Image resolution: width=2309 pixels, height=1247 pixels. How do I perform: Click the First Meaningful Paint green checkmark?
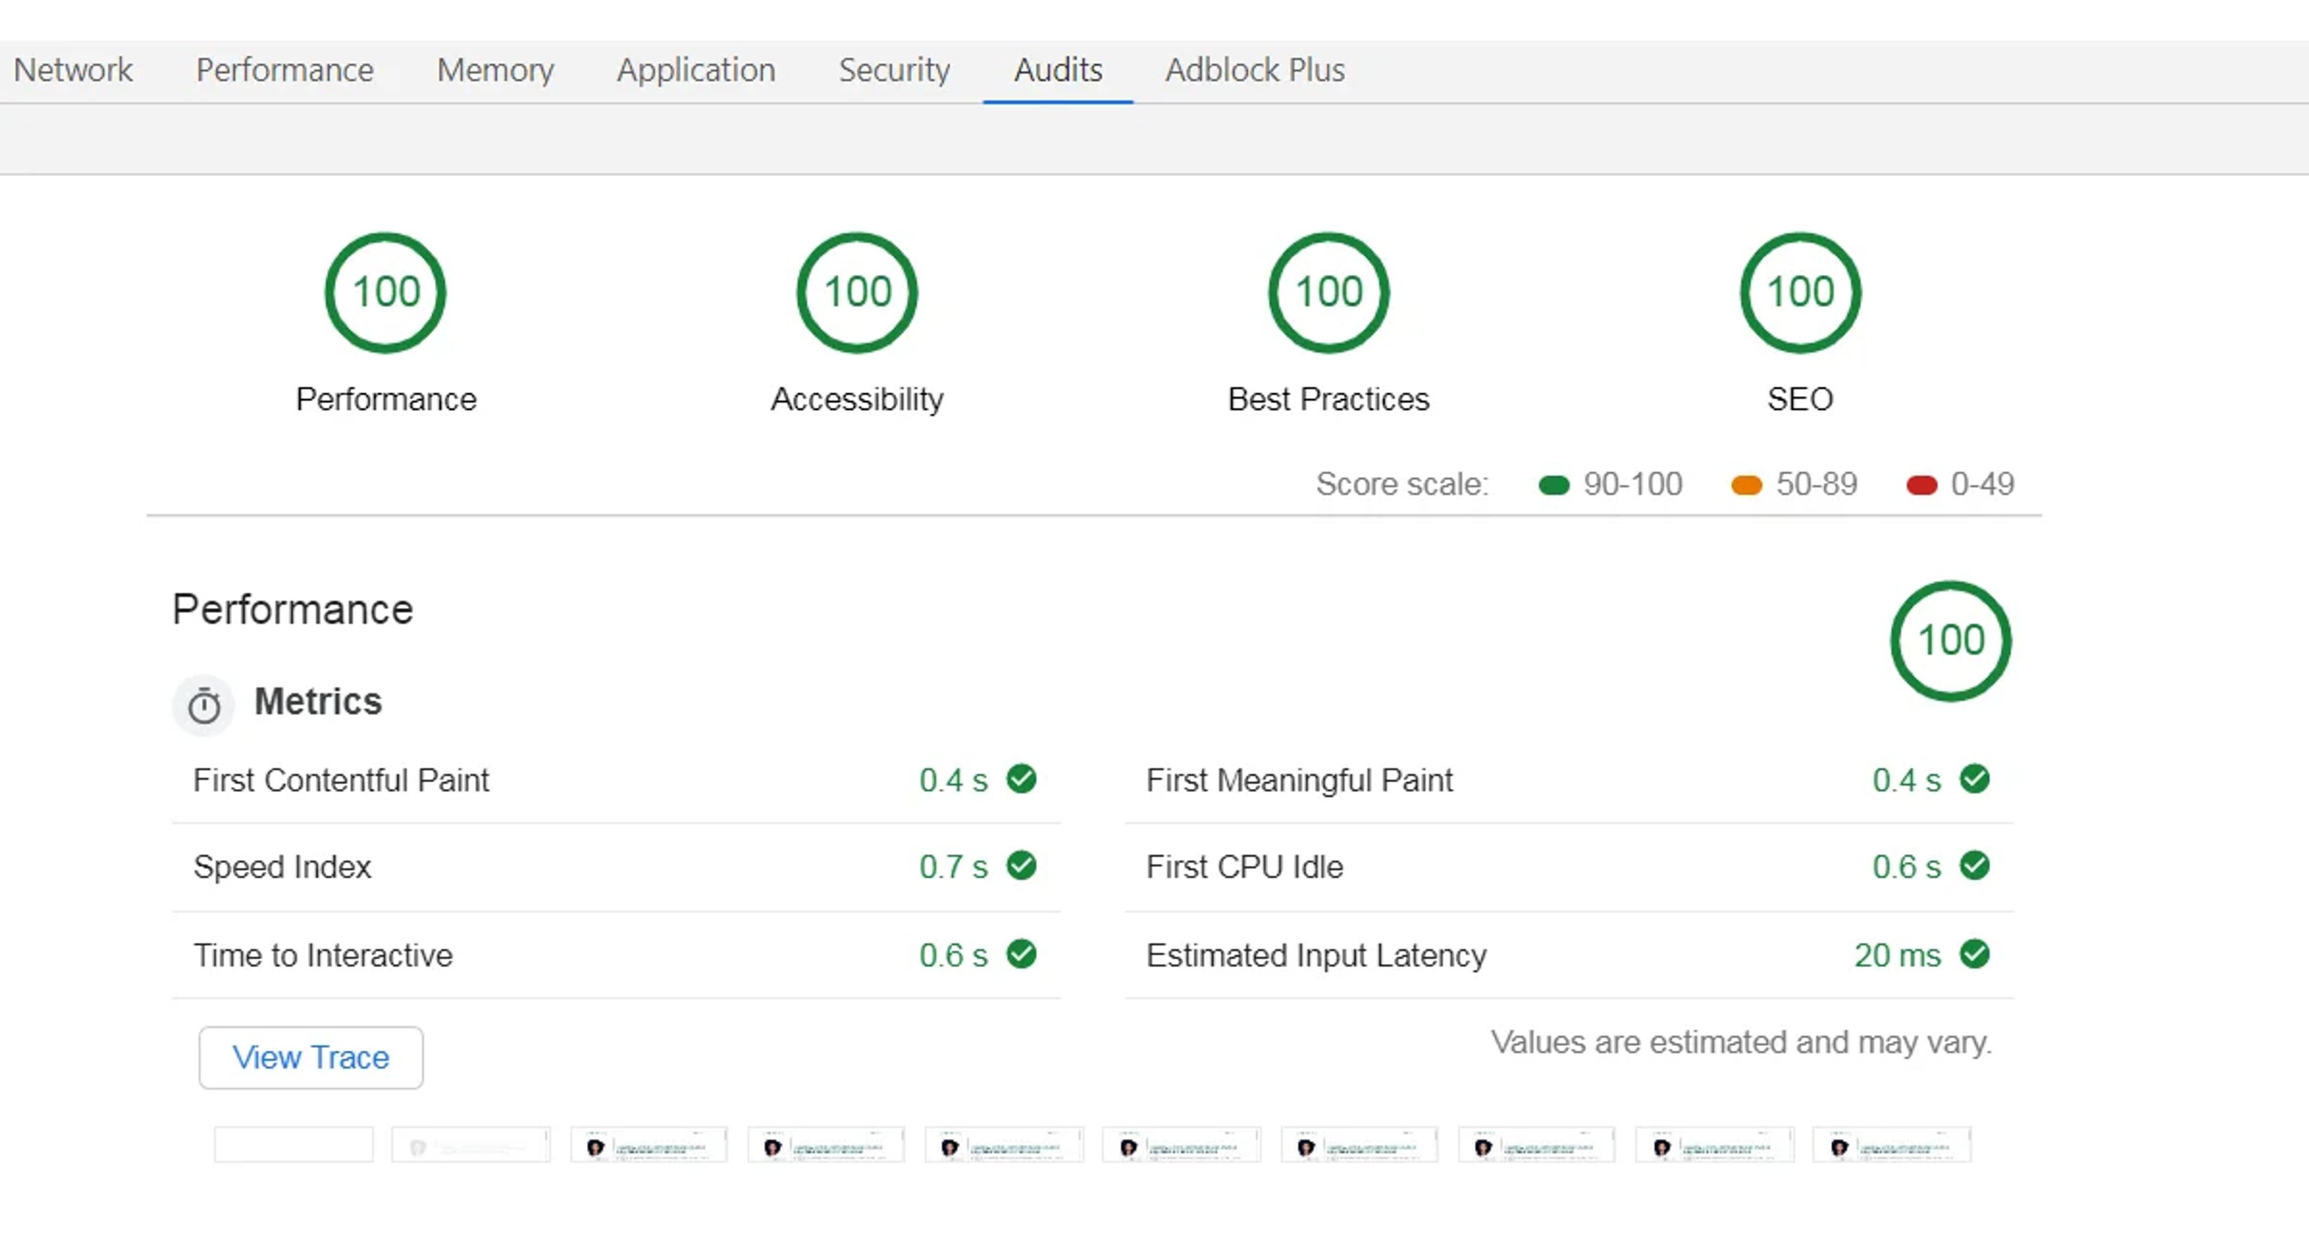(x=1973, y=778)
